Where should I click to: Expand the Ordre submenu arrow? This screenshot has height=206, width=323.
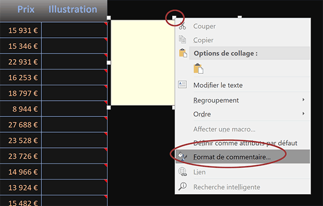click(x=303, y=114)
